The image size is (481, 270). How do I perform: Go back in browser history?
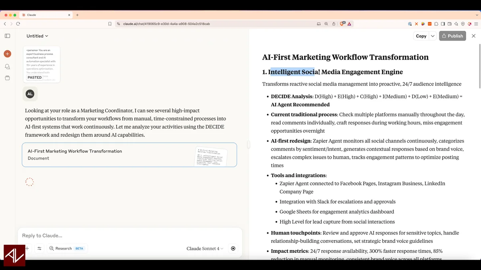click(x=5, y=24)
